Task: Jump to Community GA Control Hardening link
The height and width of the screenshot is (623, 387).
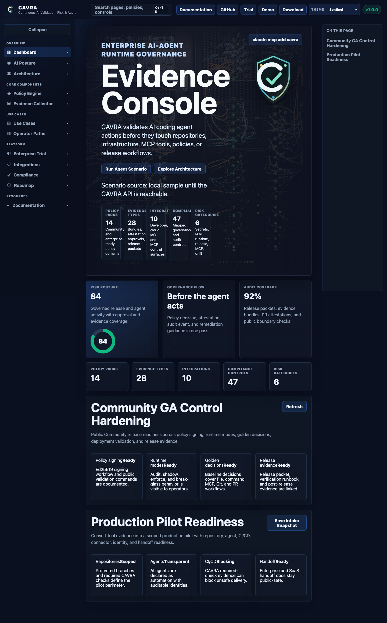Action: 350,43
